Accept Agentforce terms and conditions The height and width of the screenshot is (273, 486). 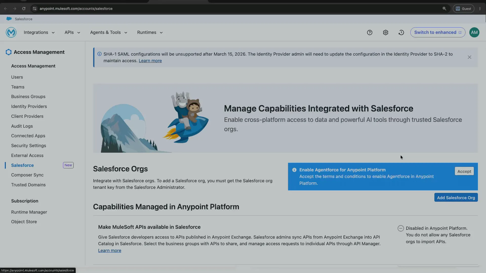[464, 171]
